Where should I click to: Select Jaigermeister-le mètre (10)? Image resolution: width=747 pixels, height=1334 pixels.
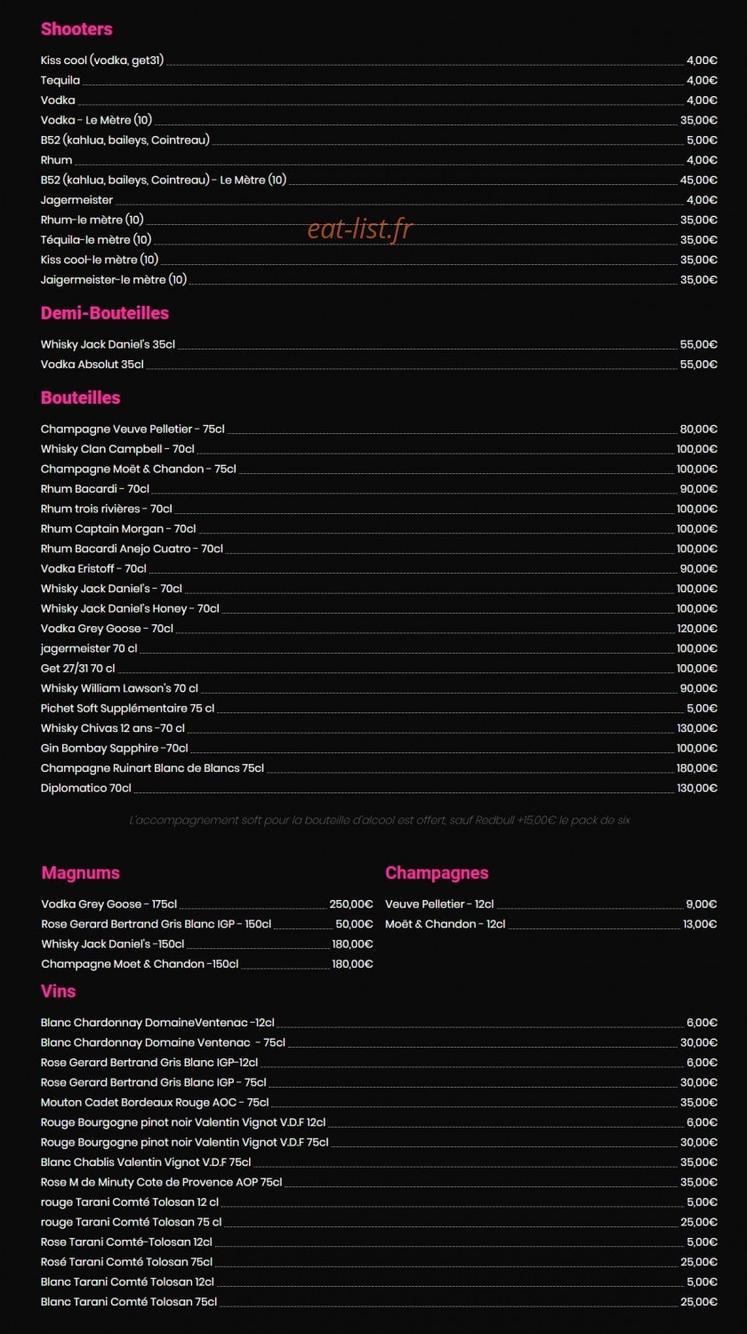(x=379, y=280)
